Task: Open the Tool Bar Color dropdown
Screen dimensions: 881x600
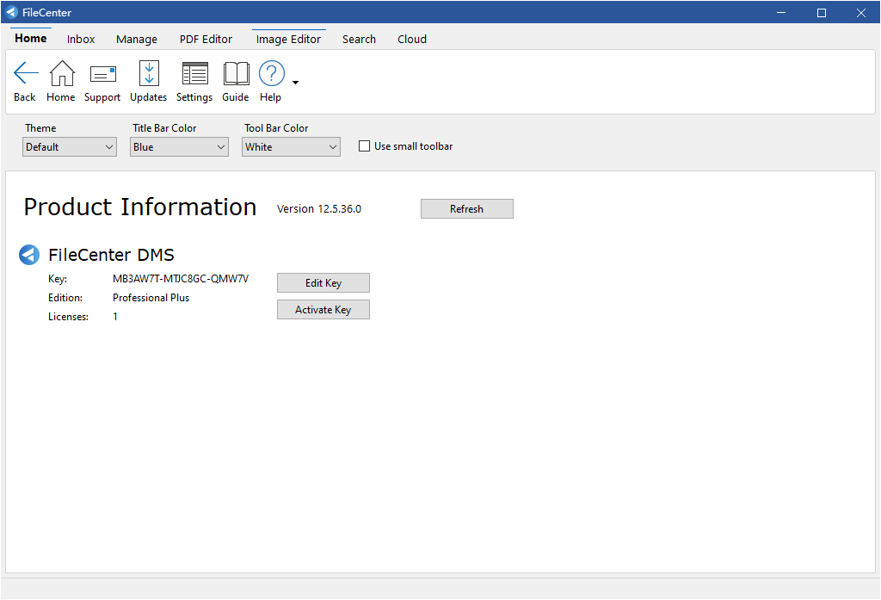Action: (x=291, y=146)
